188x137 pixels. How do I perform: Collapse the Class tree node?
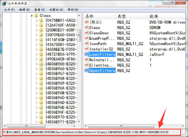point(32,16)
